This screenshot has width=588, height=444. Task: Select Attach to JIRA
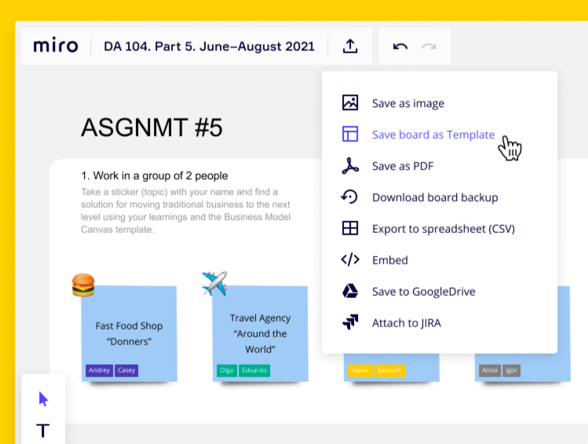(407, 323)
